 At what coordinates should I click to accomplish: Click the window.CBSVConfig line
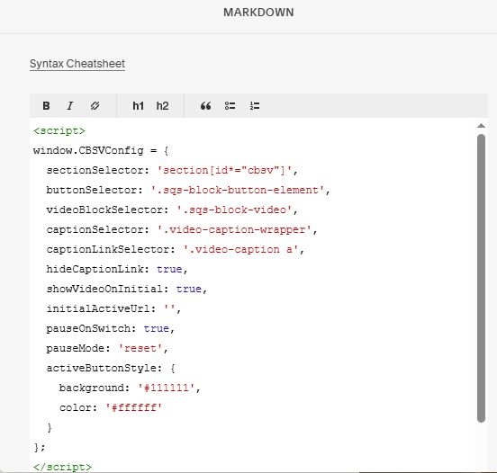(x=101, y=150)
